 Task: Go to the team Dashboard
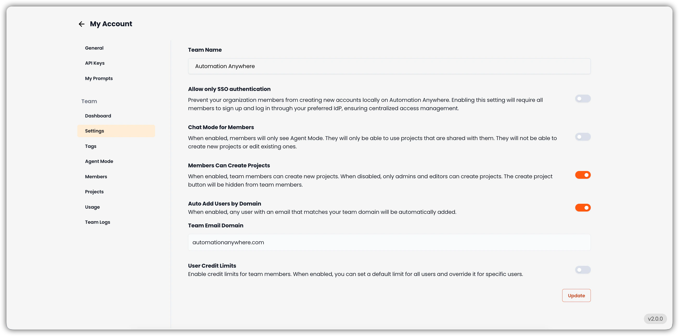[98, 116]
